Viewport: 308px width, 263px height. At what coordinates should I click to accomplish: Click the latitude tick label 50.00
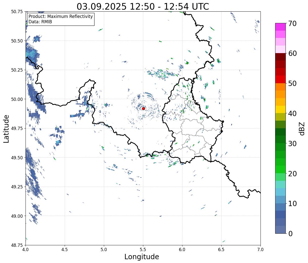point(17,99)
